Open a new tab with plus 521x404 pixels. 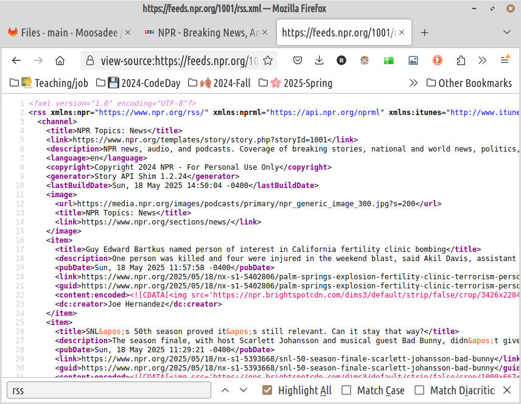tap(424, 33)
